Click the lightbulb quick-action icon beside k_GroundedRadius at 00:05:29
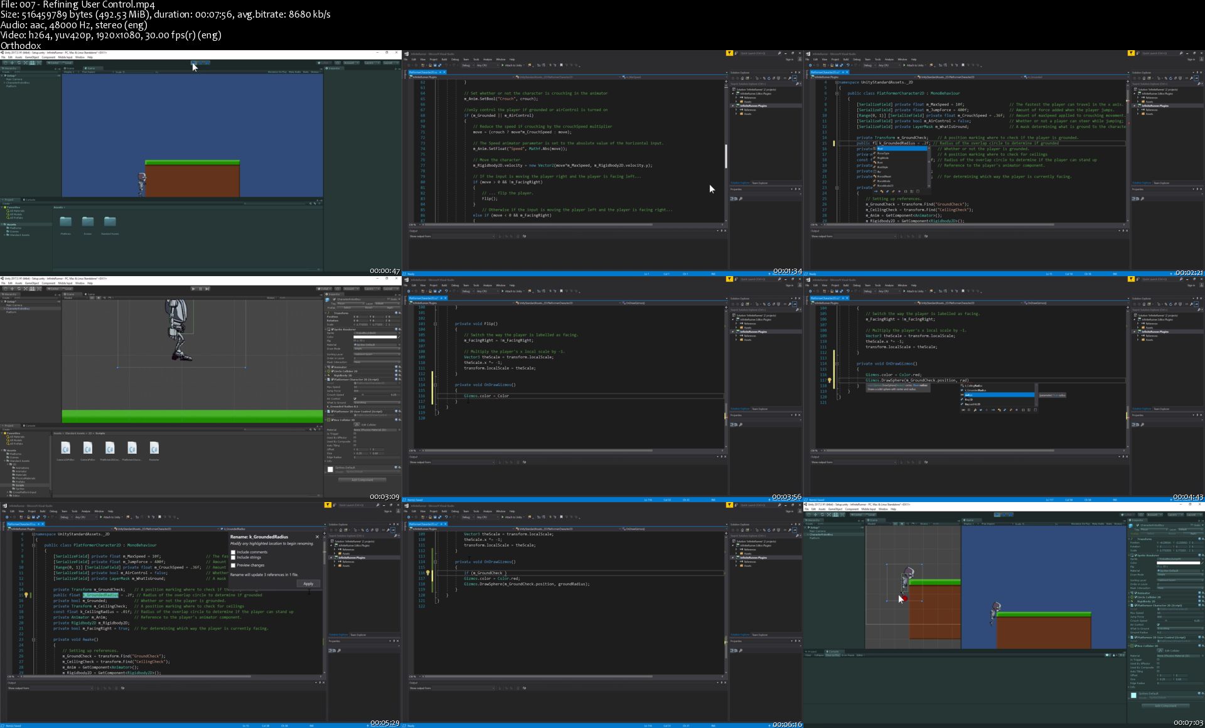The image size is (1205, 728). [26, 595]
